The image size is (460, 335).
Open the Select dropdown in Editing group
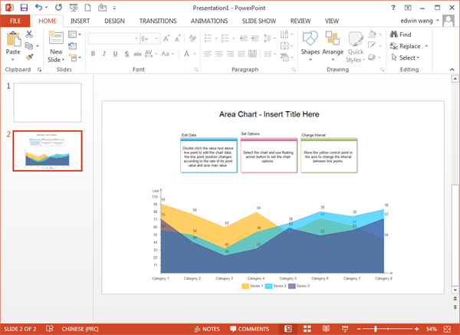click(x=407, y=57)
